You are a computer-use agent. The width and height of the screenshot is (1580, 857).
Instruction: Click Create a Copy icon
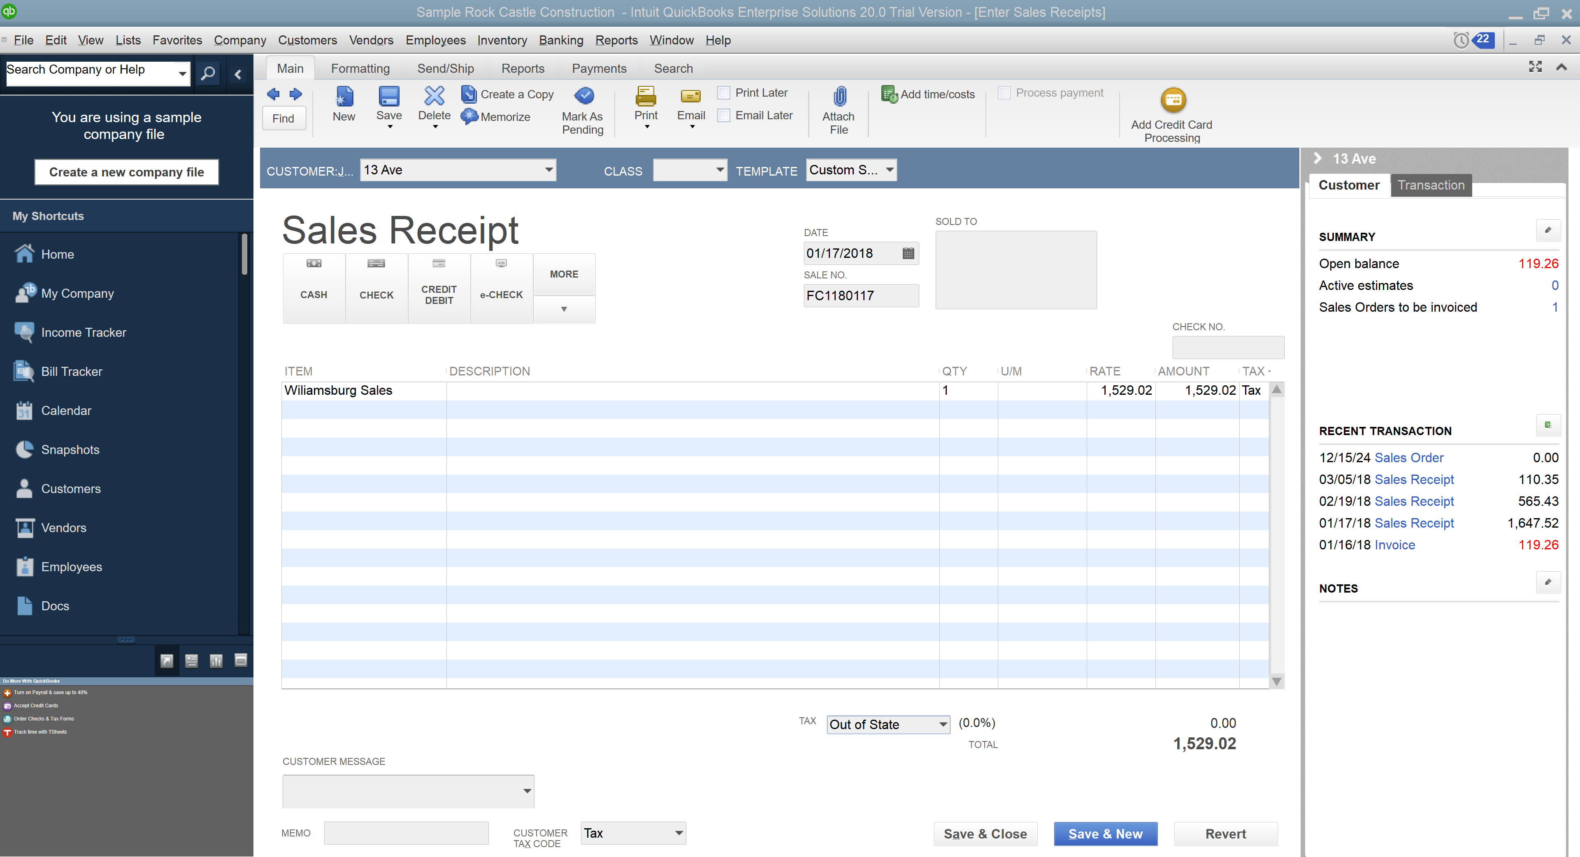tap(469, 94)
